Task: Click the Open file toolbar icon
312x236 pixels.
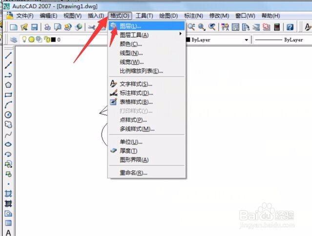Action: point(24,27)
